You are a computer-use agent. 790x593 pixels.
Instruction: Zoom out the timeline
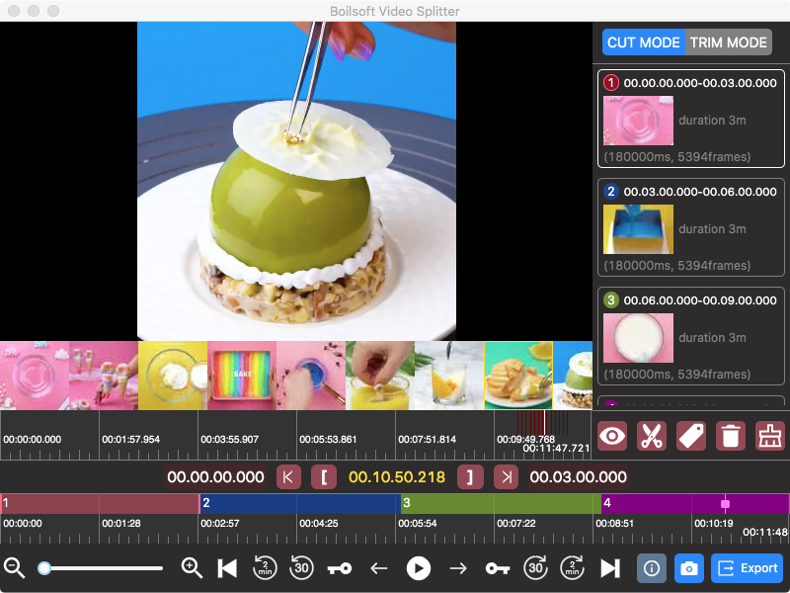click(15, 568)
